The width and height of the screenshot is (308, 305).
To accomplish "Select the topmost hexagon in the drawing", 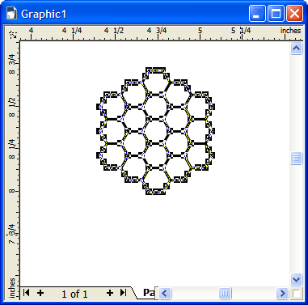I will (x=156, y=83).
